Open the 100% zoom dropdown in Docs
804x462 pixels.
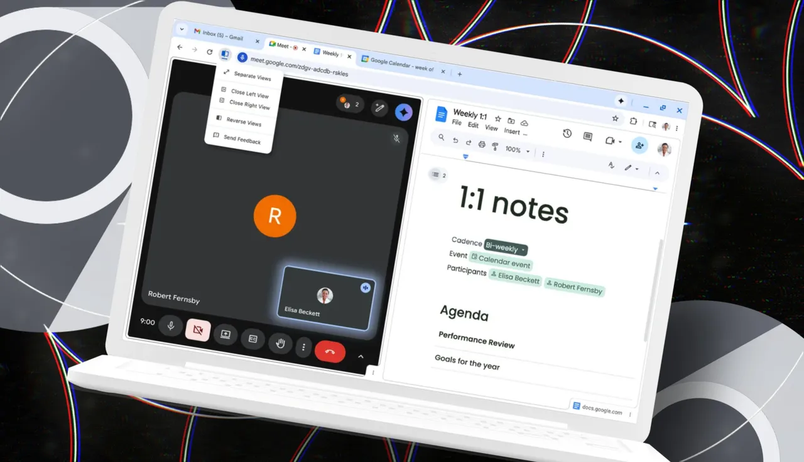(x=517, y=150)
